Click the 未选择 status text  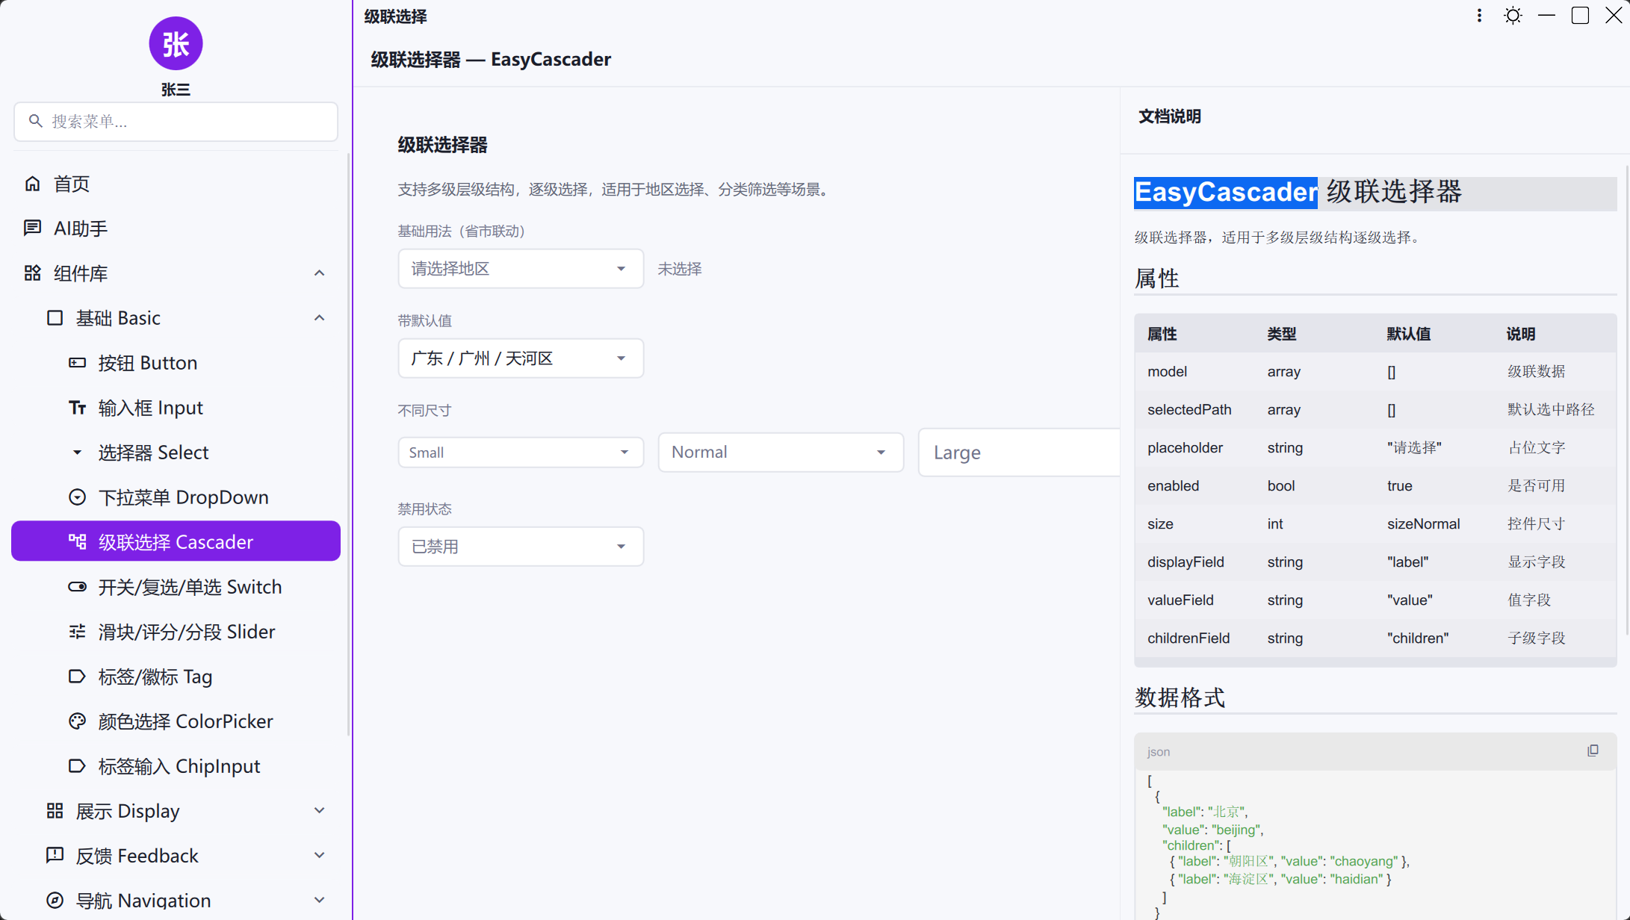click(x=679, y=269)
